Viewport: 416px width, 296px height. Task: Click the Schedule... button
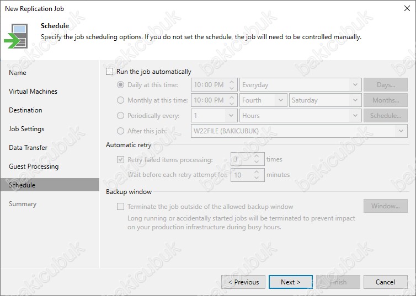click(x=386, y=116)
